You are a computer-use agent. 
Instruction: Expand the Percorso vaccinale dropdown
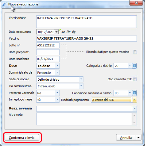click(57, 93)
